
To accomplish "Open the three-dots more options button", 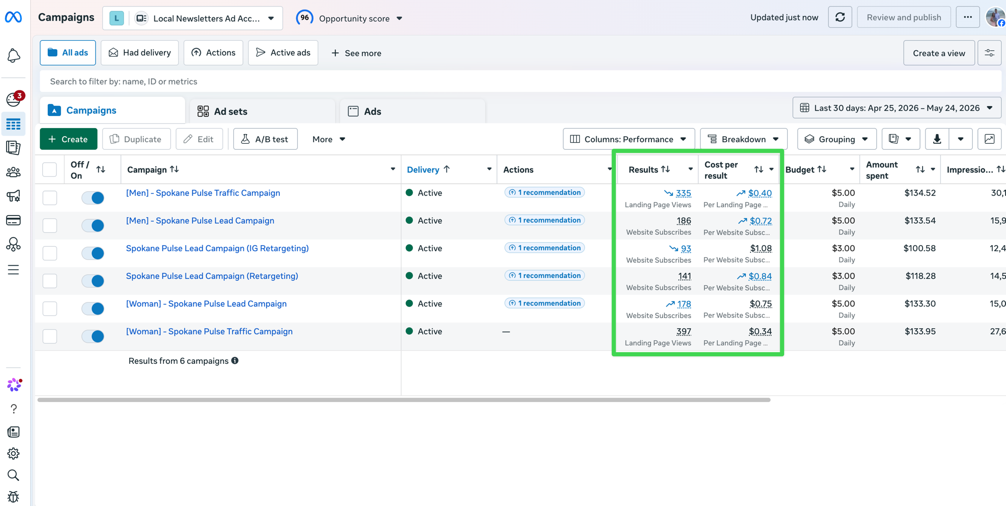I will click(x=968, y=18).
